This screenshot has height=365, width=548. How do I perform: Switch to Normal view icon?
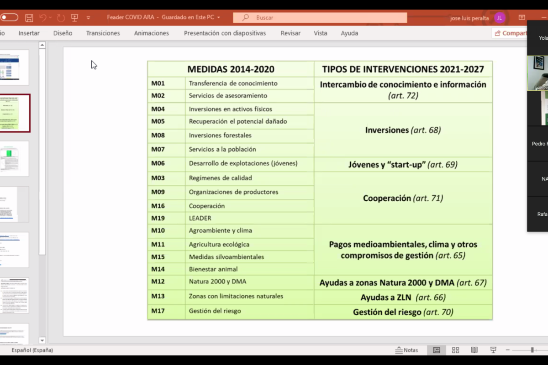pyautogui.click(x=437, y=350)
